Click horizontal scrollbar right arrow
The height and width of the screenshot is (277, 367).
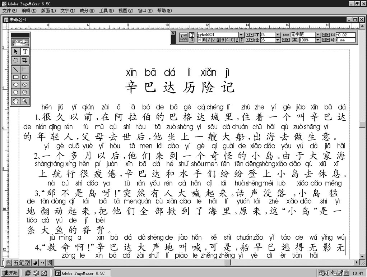point(357,263)
